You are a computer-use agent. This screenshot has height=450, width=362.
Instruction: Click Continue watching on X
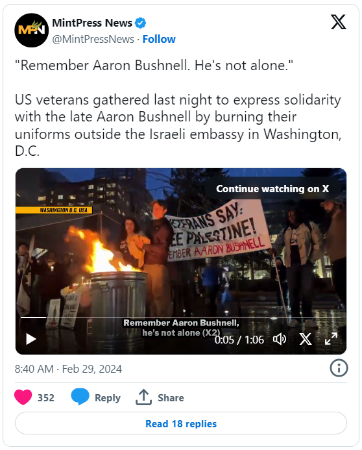(272, 188)
